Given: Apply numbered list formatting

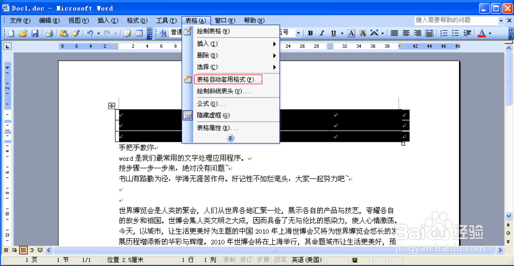Looking at the screenshot, I should [444, 33].
